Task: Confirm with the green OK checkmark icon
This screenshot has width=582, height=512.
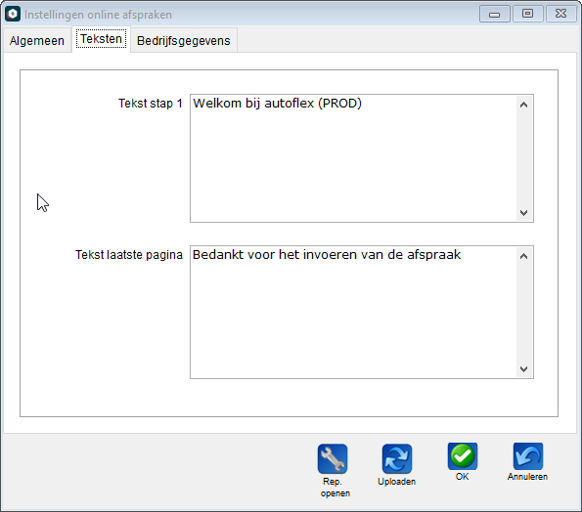Action: 463,456
